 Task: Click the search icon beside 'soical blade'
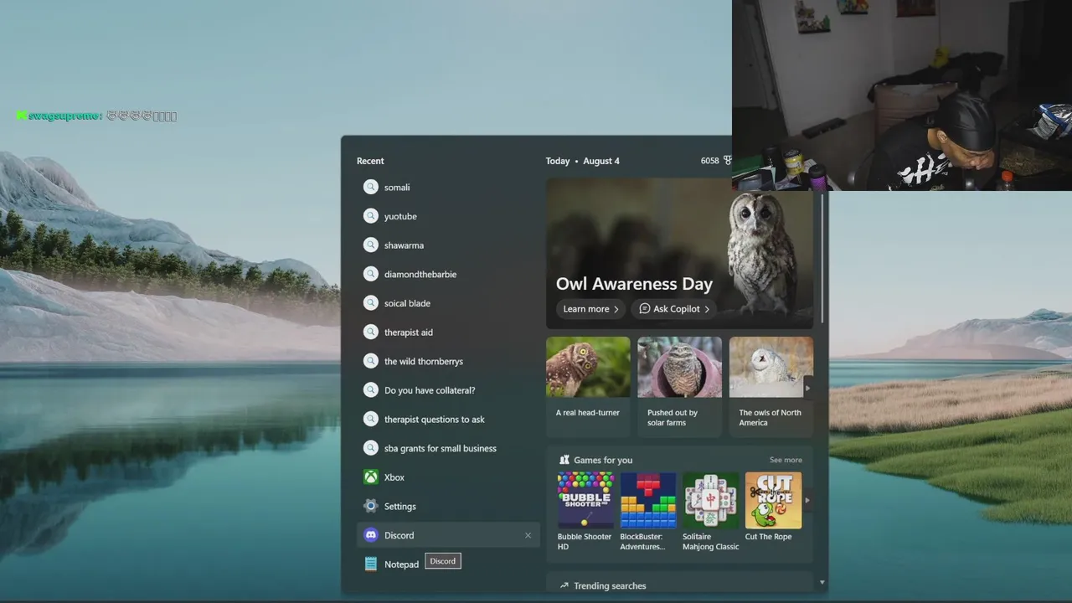(x=370, y=303)
